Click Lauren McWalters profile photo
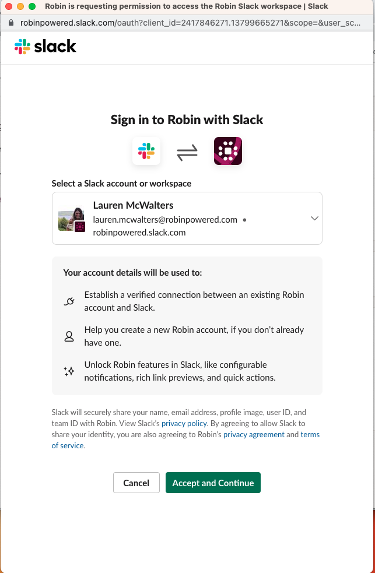Screen dimensions: 375x573 [71, 219]
